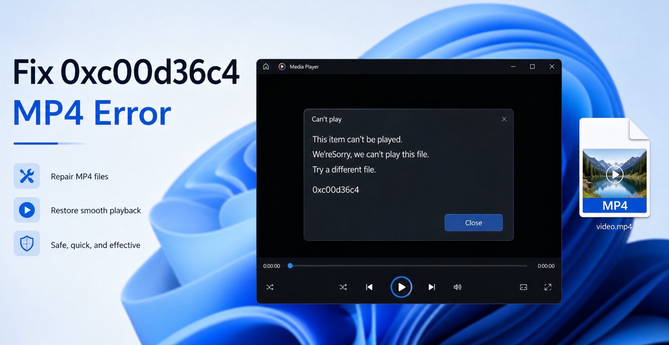The height and width of the screenshot is (345, 669).
Task: Click the Media Player app logo
Action: [x=282, y=67]
